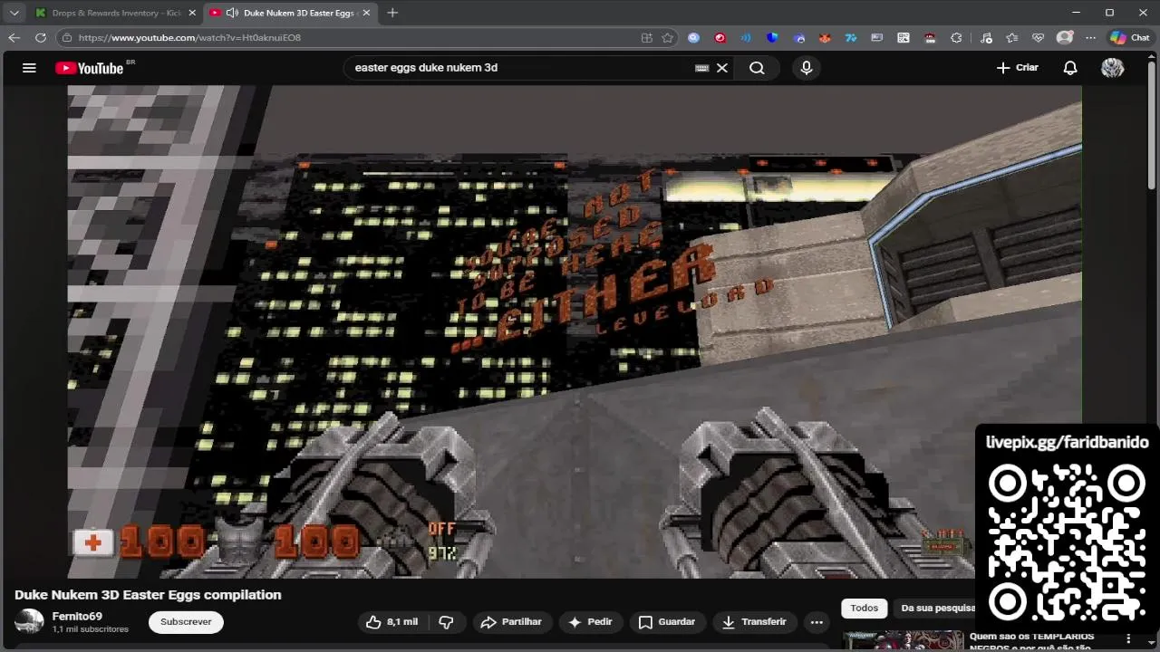Image resolution: width=1160 pixels, height=652 pixels.
Task: Open the YouTube hamburger guide menu
Action: click(x=29, y=68)
